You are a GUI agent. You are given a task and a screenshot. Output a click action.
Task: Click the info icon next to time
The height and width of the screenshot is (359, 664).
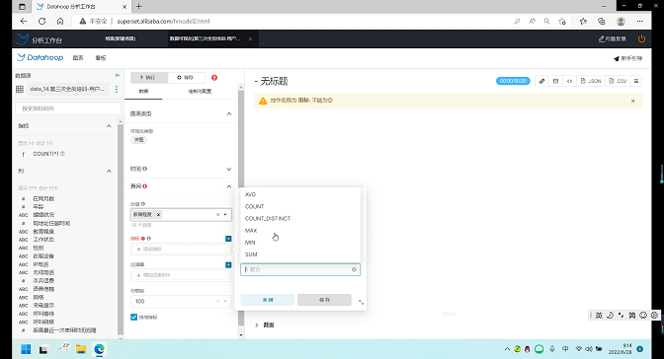tap(145, 169)
